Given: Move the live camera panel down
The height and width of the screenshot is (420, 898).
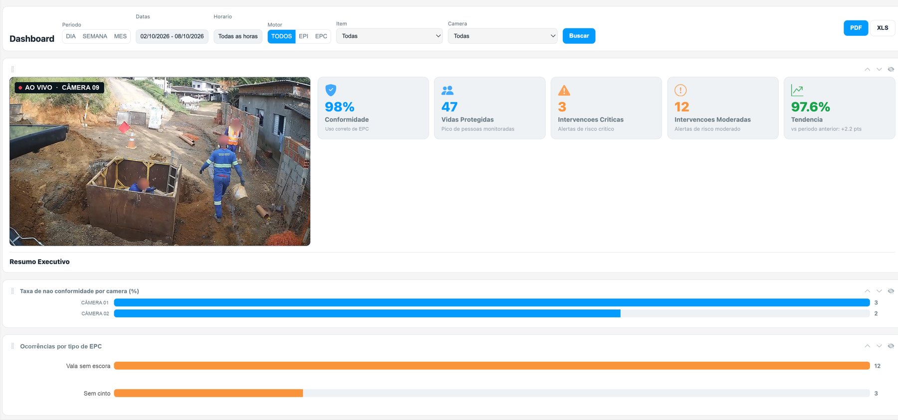Looking at the screenshot, I should point(879,69).
